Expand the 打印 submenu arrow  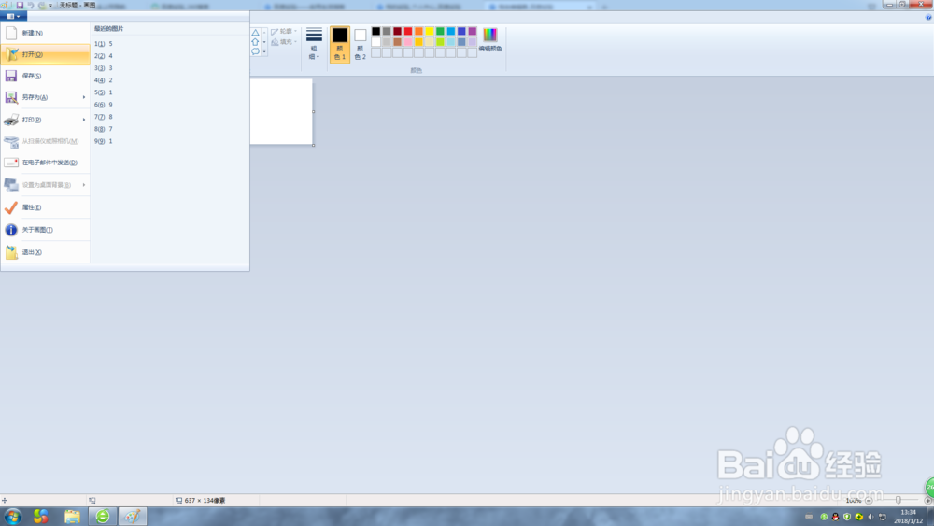84,120
